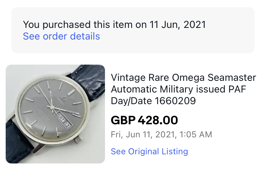Click the GBP currency label

point(123,120)
